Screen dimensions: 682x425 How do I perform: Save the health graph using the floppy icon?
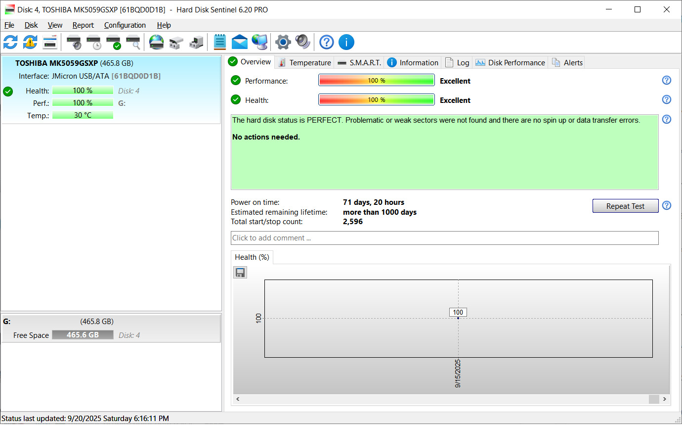pos(240,273)
